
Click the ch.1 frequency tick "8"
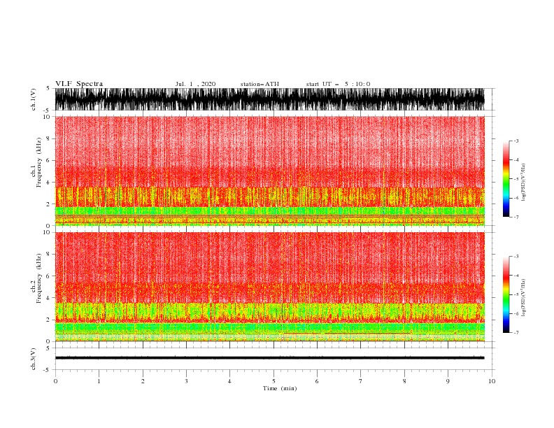(x=48, y=138)
